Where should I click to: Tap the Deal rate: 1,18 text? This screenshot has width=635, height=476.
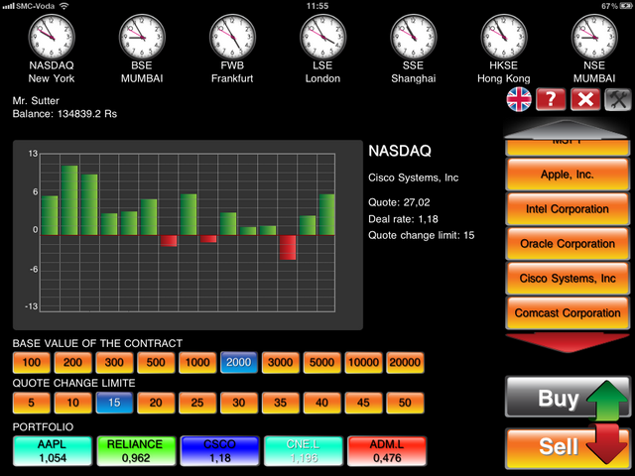(x=403, y=219)
